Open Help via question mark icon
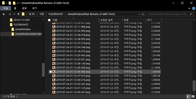Image resolution: width=196 pixels, height=99 pixels. 194,8
